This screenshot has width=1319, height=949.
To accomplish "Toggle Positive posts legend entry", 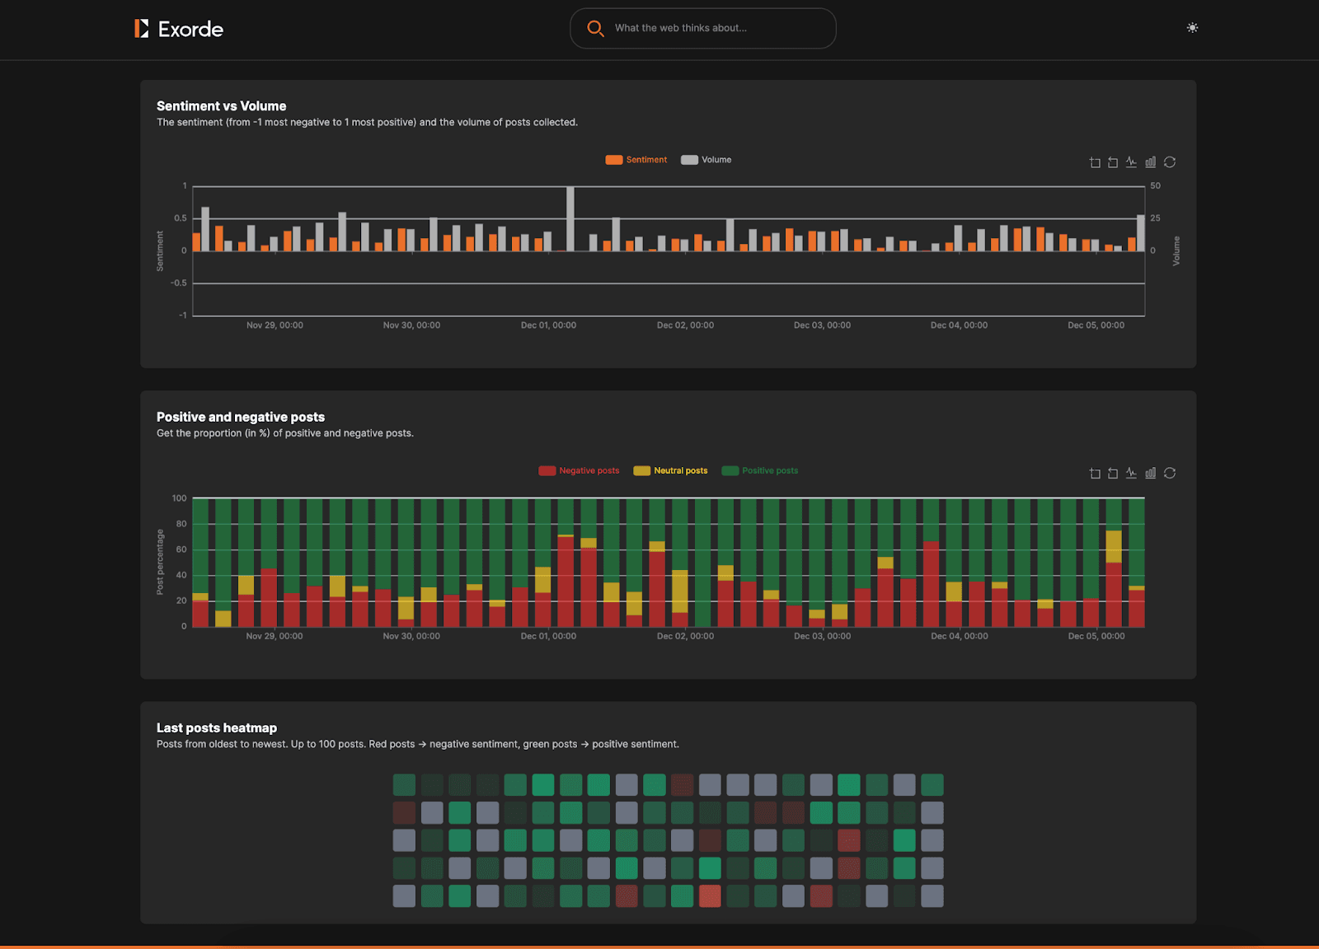I will pos(760,471).
